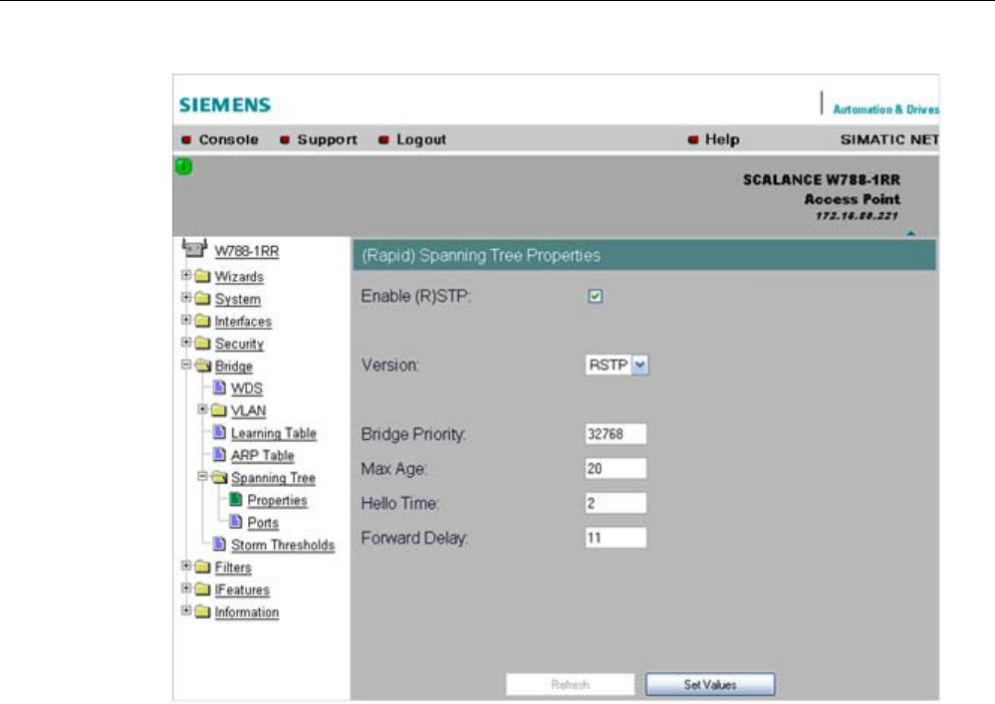Viewport: 995px width, 704px height.
Task: Click the ARP Table page icon
Action: click(x=219, y=455)
